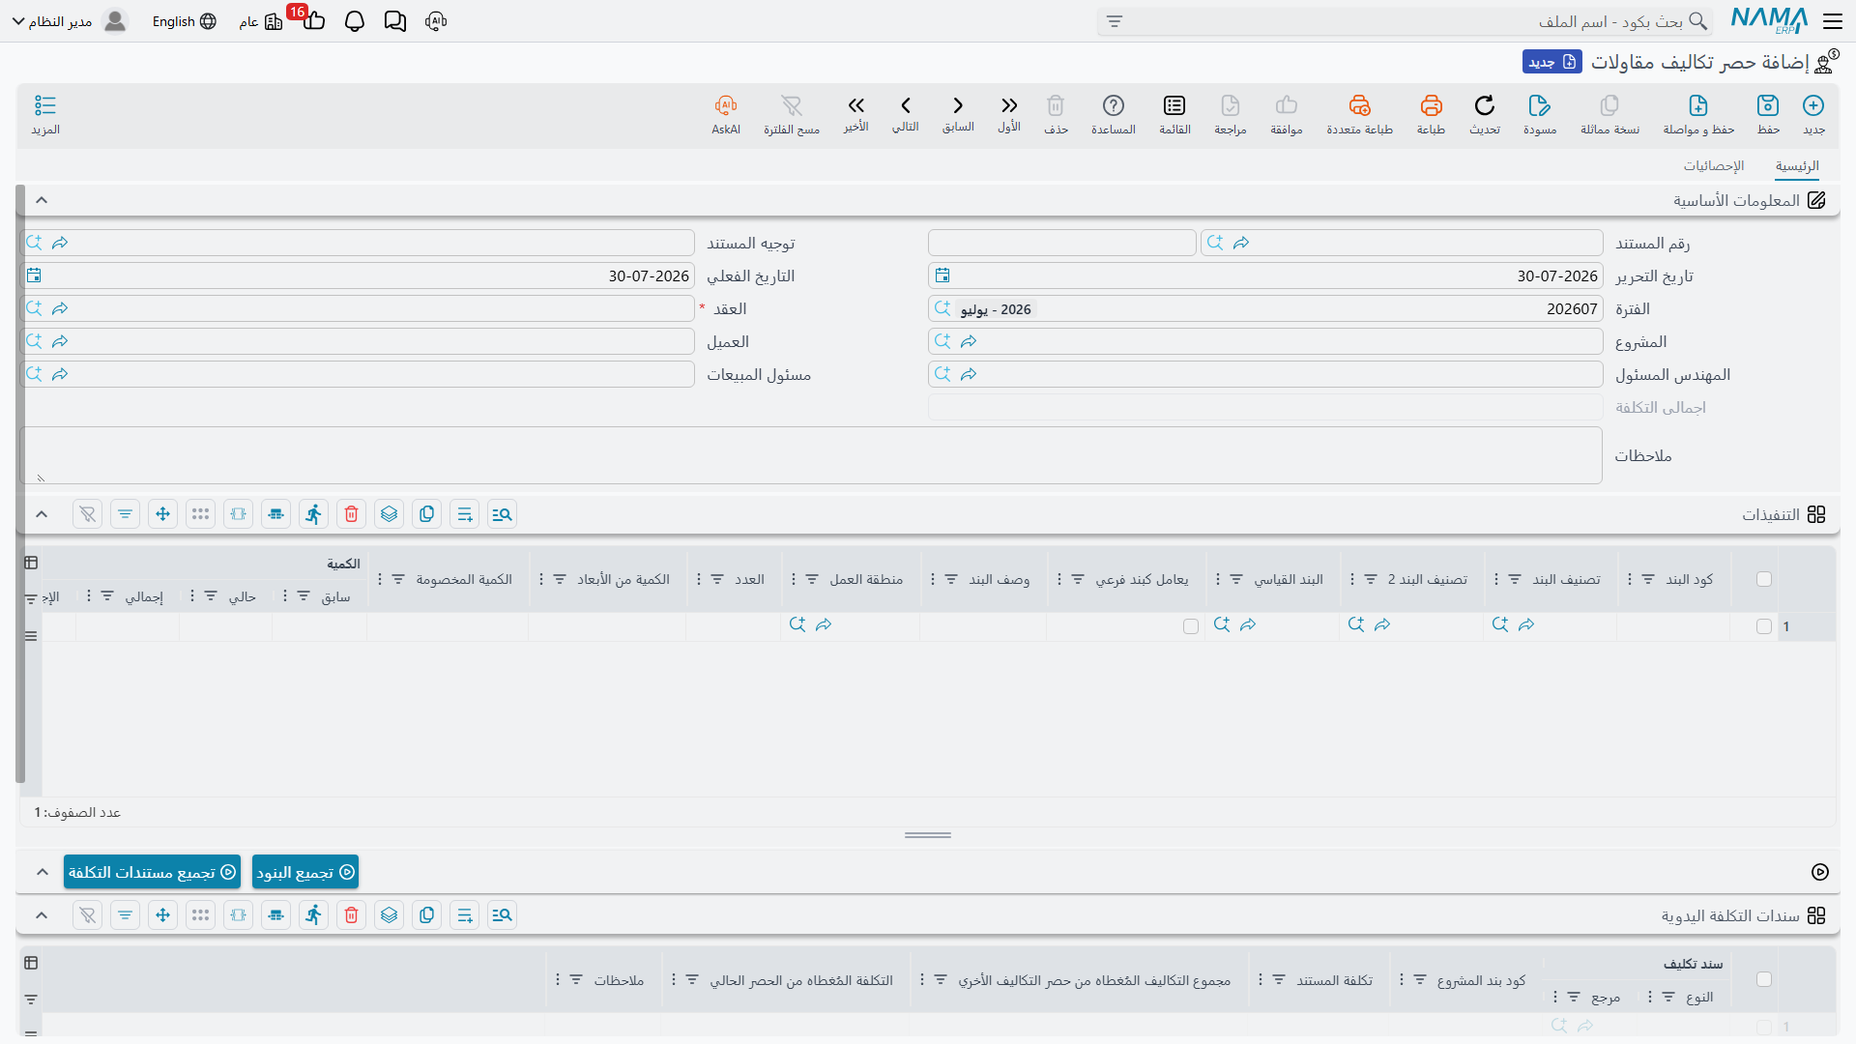Click the العقد (Contract) input field
The image size is (1856, 1044).
(358, 308)
